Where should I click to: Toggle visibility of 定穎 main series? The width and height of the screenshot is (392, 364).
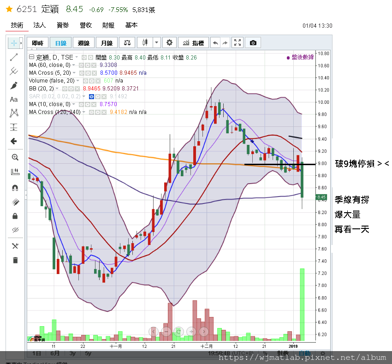coord(84,58)
